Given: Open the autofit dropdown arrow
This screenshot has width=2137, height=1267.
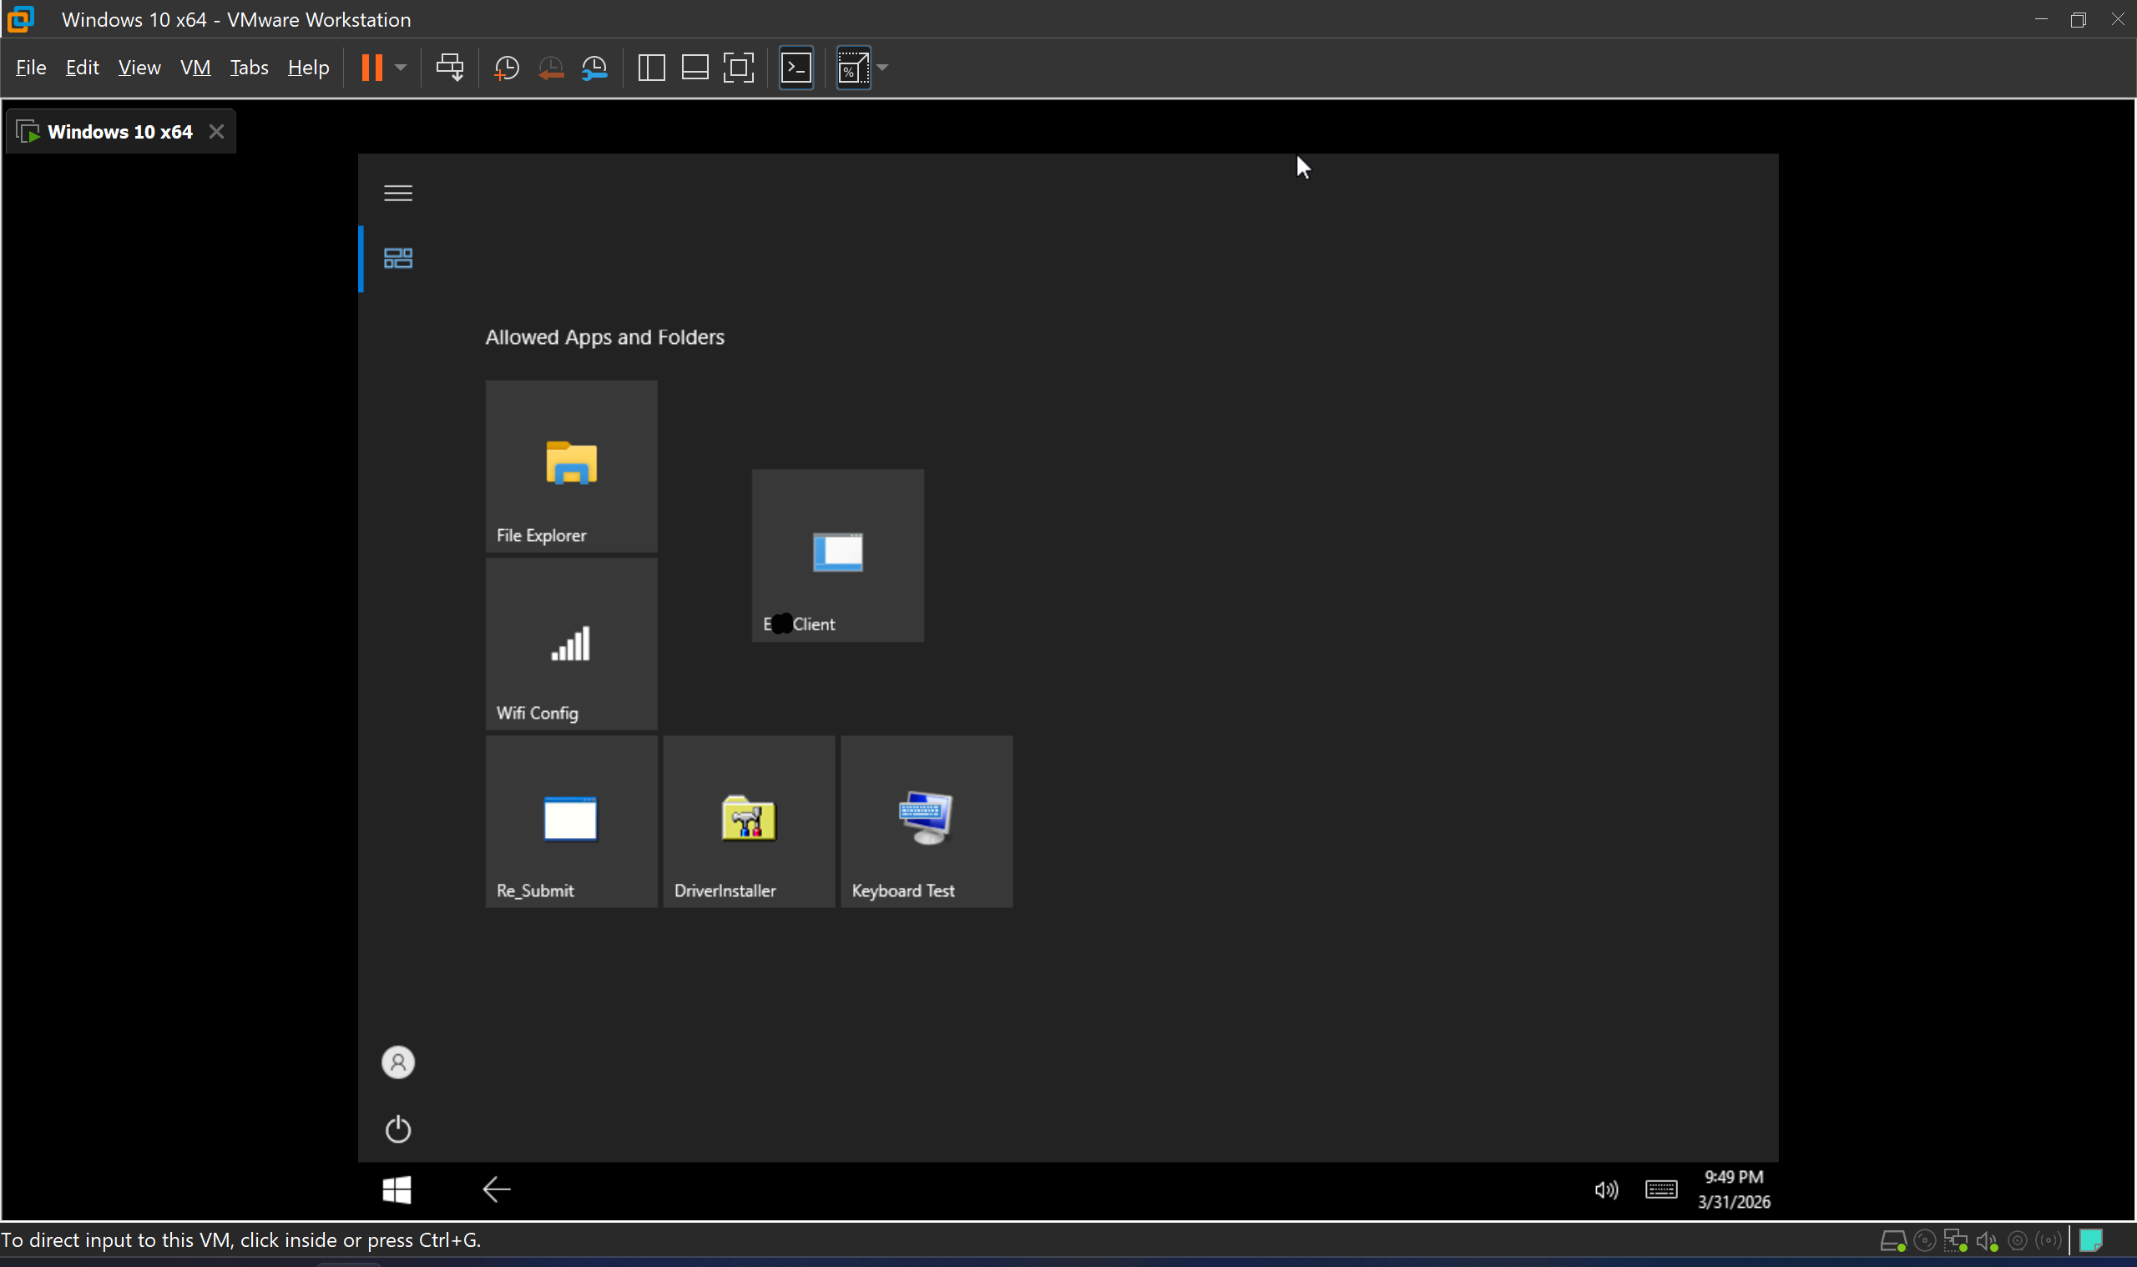Looking at the screenshot, I should pos(882,67).
